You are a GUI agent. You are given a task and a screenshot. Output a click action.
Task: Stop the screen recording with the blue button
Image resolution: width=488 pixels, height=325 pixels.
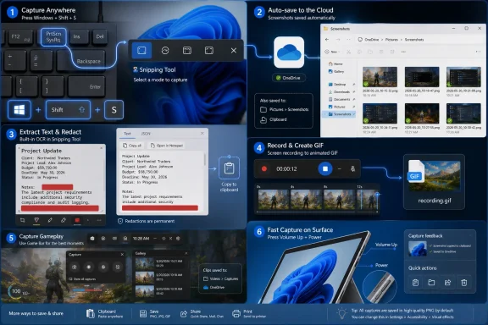[325, 168]
